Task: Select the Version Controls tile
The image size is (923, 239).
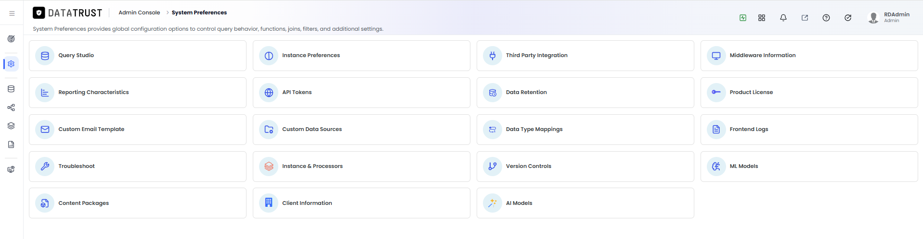Action: point(585,167)
